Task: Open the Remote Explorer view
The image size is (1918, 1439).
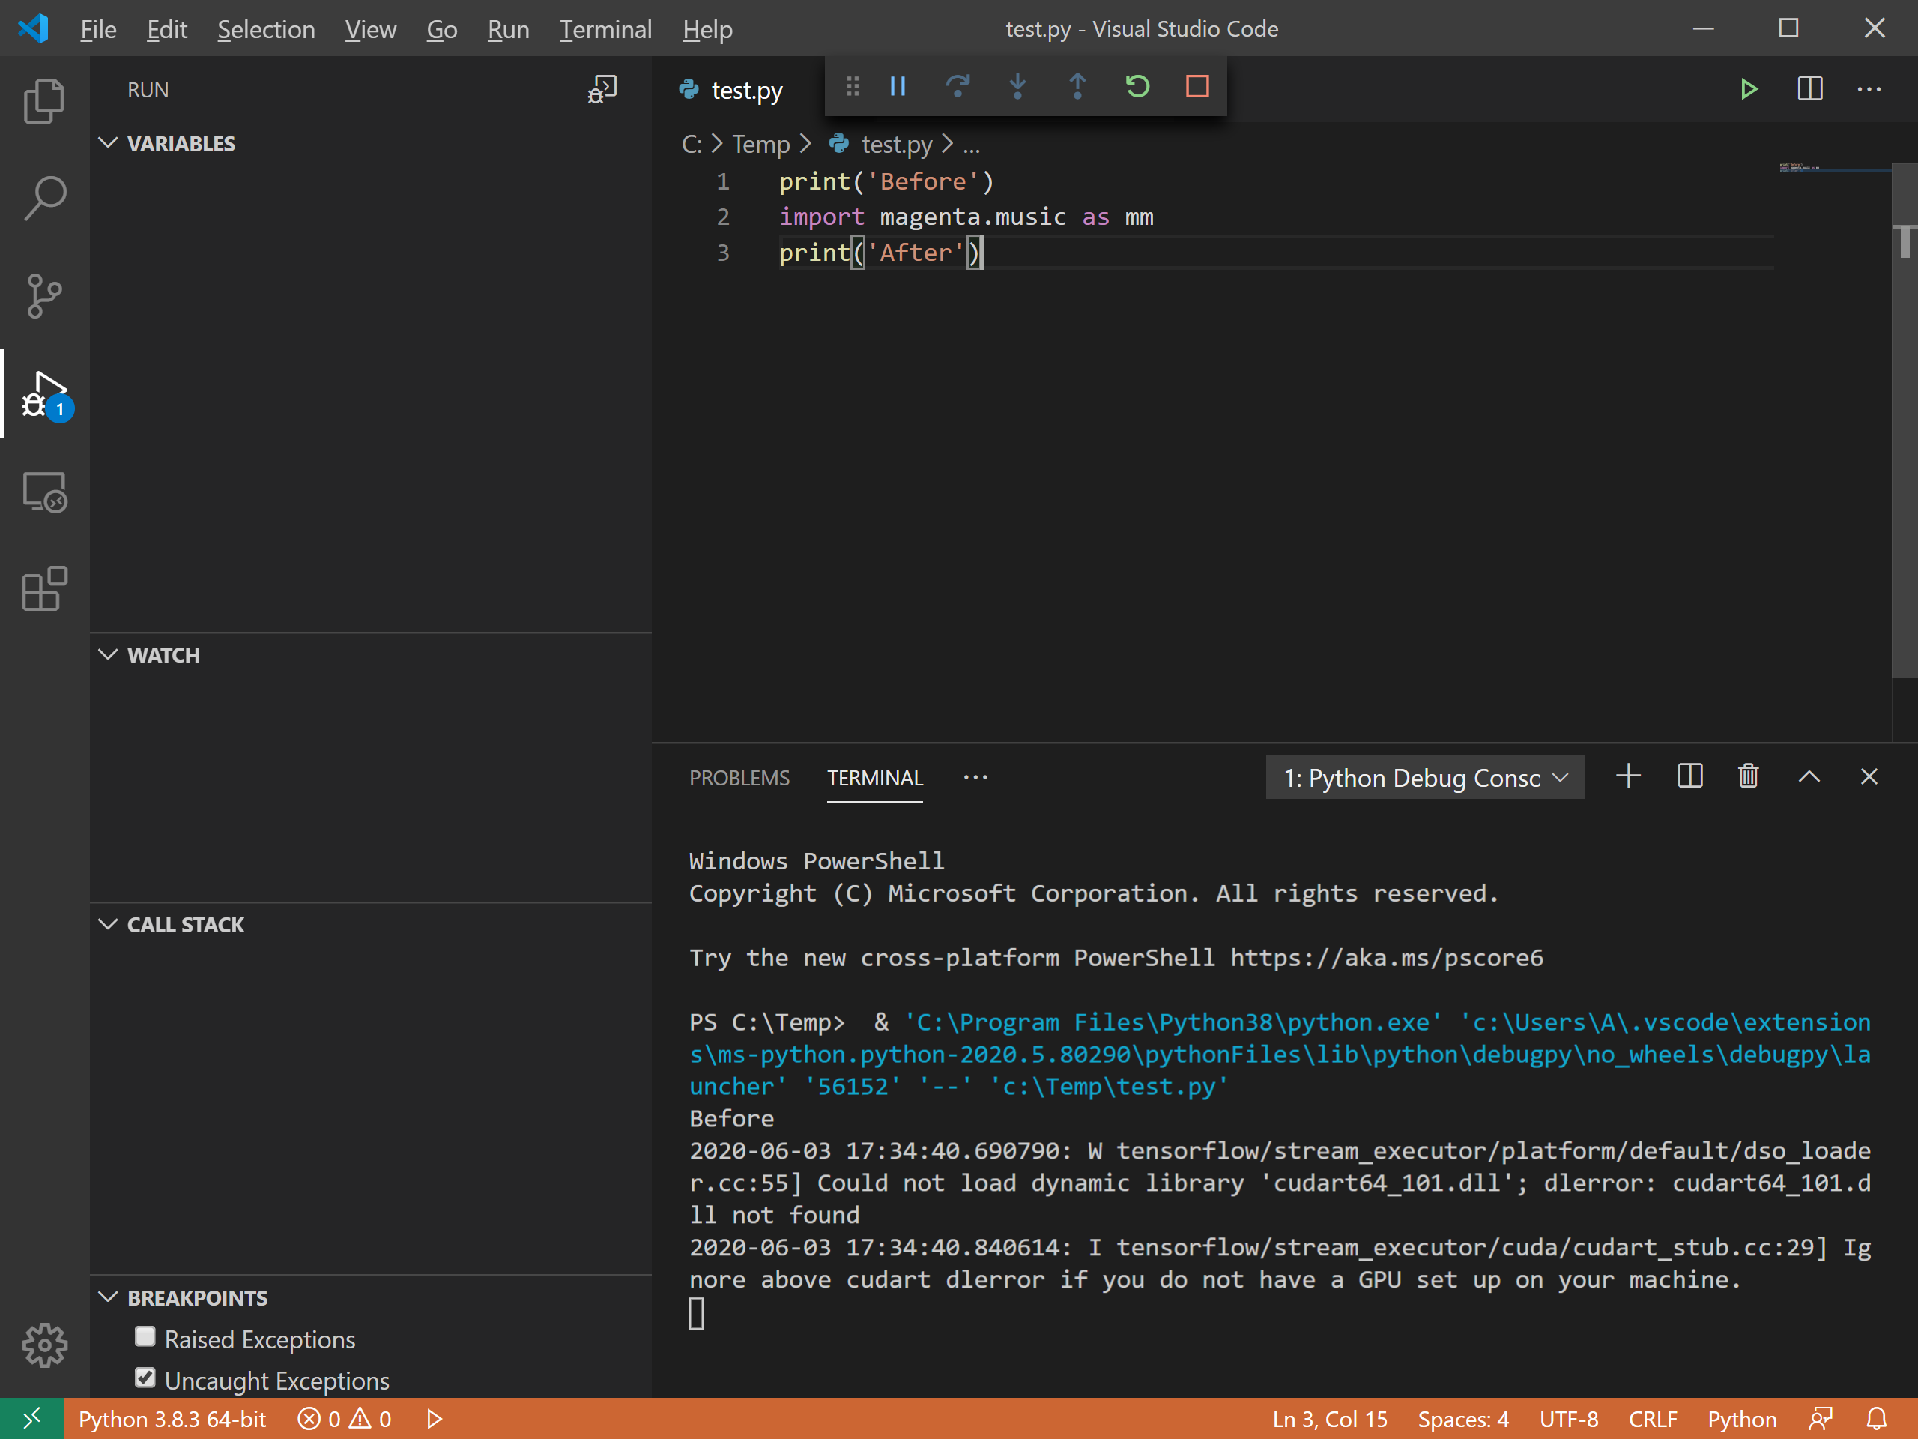Action: click(44, 492)
